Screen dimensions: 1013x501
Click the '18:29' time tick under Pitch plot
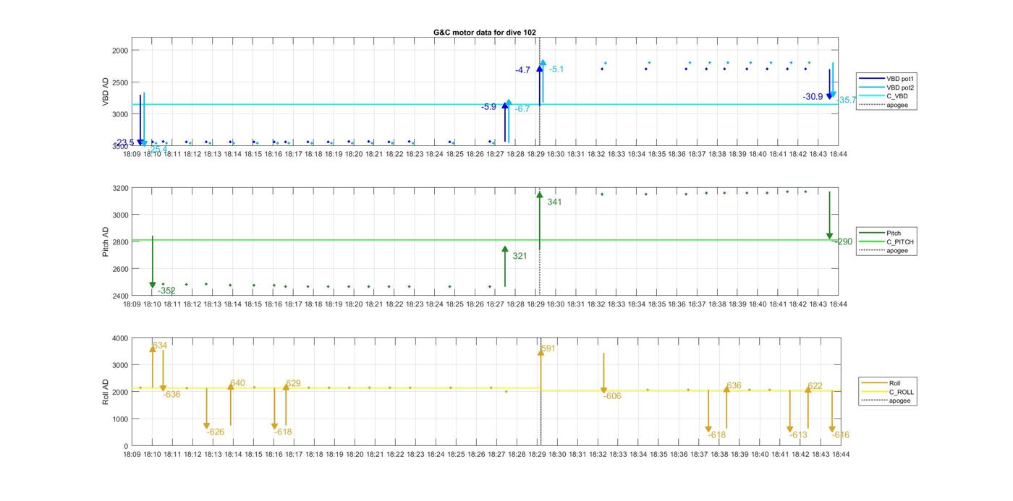535,304
